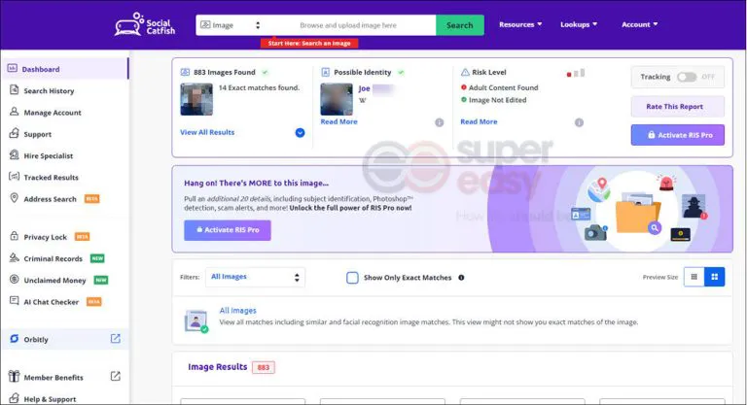Click the Member Benefits external link icon

[115, 377]
